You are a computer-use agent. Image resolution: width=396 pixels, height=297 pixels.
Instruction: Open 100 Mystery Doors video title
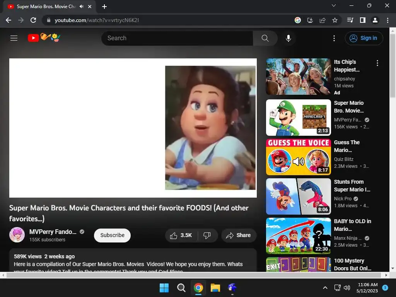(x=353, y=265)
